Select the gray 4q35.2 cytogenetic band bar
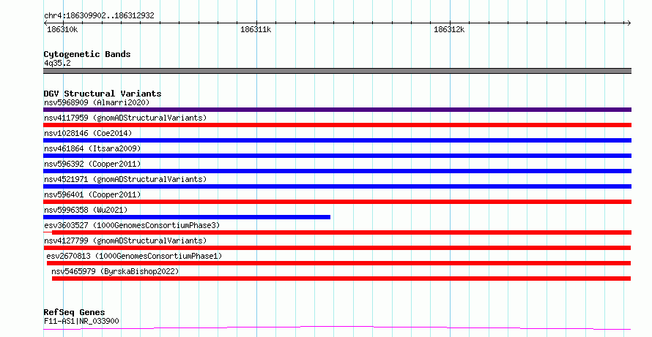This screenshot has width=652, height=337. pyautogui.click(x=337, y=71)
